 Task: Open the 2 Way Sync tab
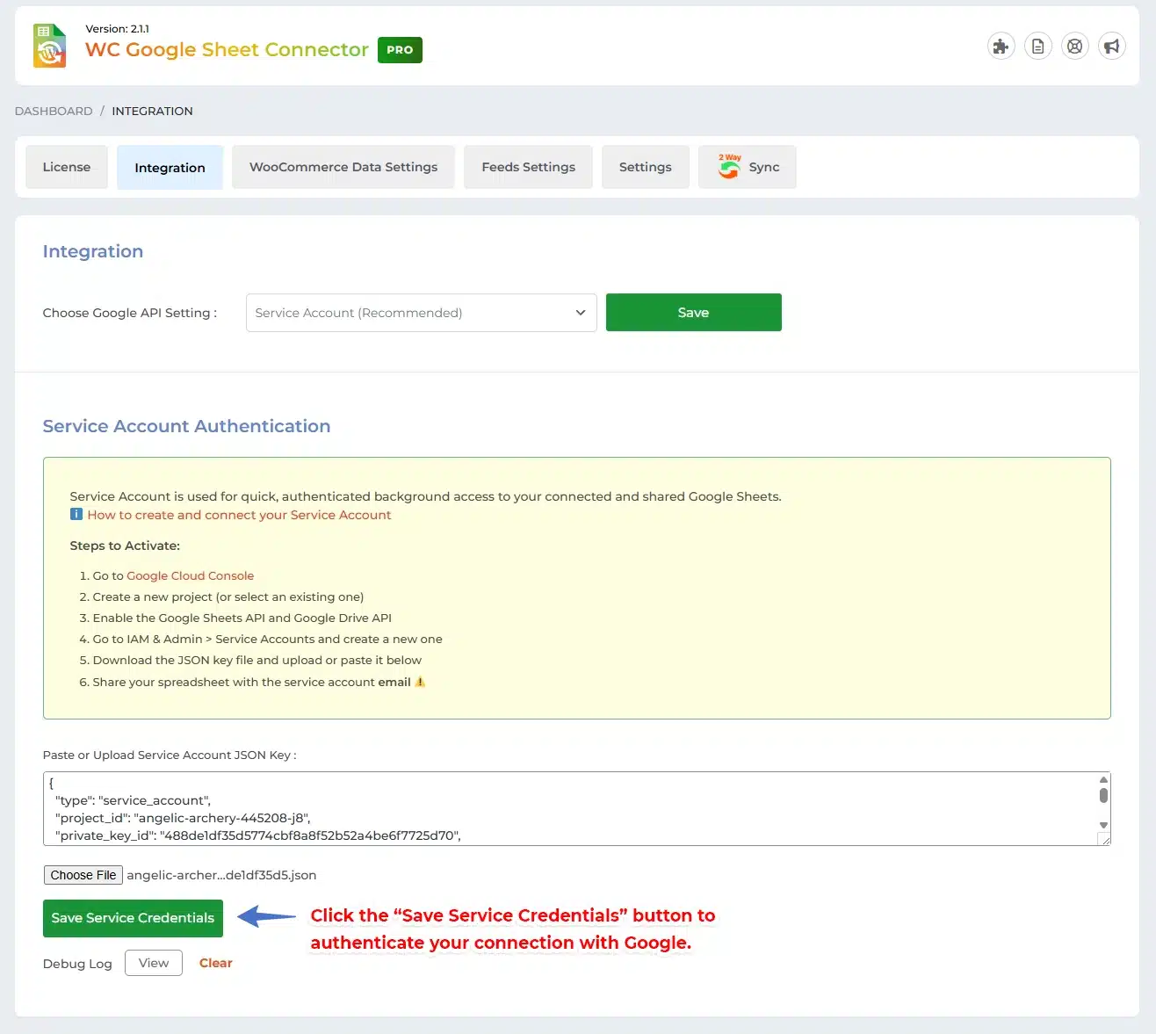tap(748, 167)
